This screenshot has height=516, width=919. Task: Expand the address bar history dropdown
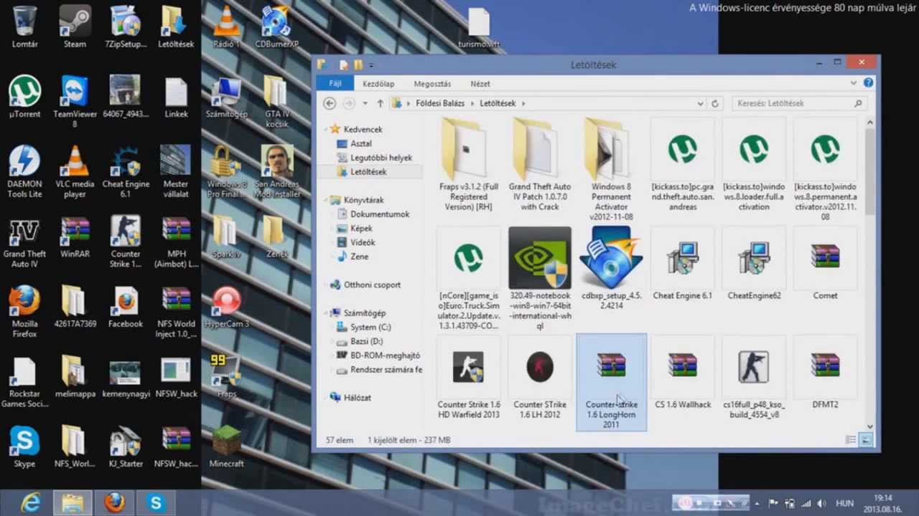(x=701, y=103)
